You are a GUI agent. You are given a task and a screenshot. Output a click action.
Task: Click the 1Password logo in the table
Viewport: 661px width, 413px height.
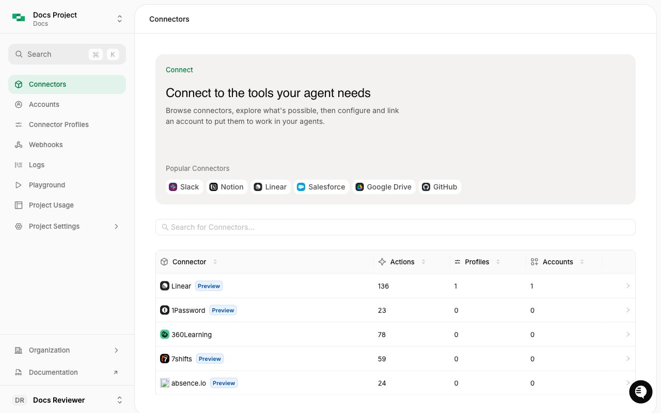[x=165, y=310]
